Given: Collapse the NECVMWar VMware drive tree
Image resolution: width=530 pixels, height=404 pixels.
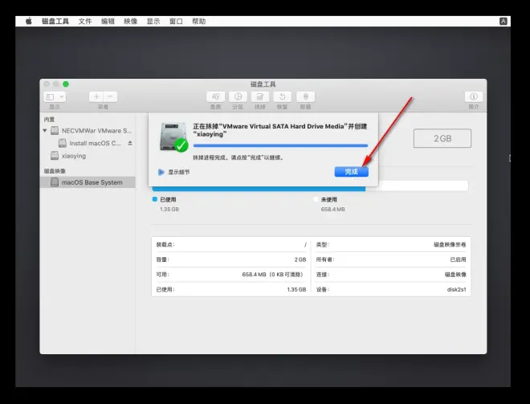Looking at the screenshot, I should click(x=45, y=130).
